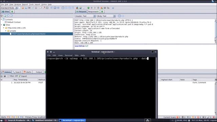The height and width of the screenshot is (122, 217).
Task: Click the History filter funnel icon
Action: (x=8, y=76)
